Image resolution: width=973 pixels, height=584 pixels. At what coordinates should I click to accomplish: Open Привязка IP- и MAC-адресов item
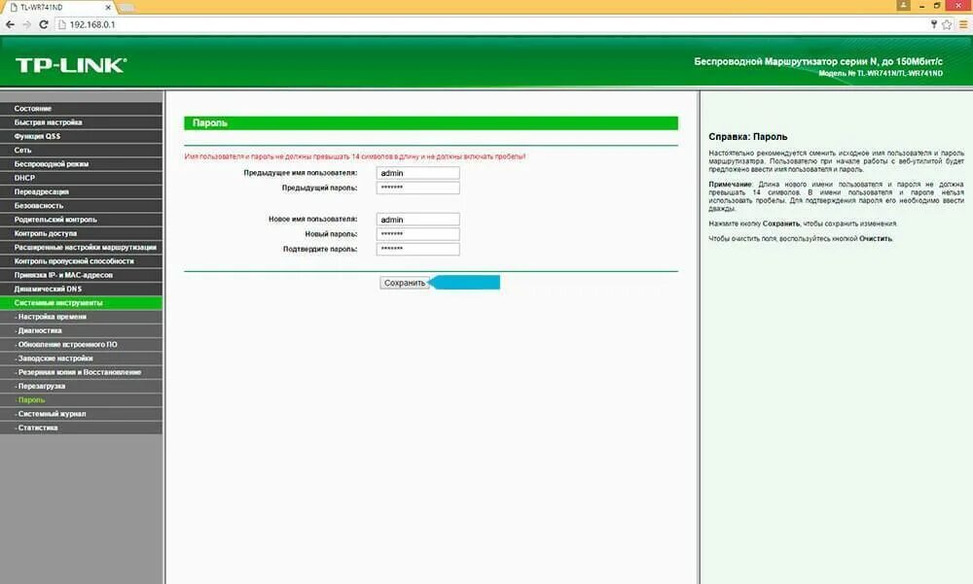click(82, 275)
